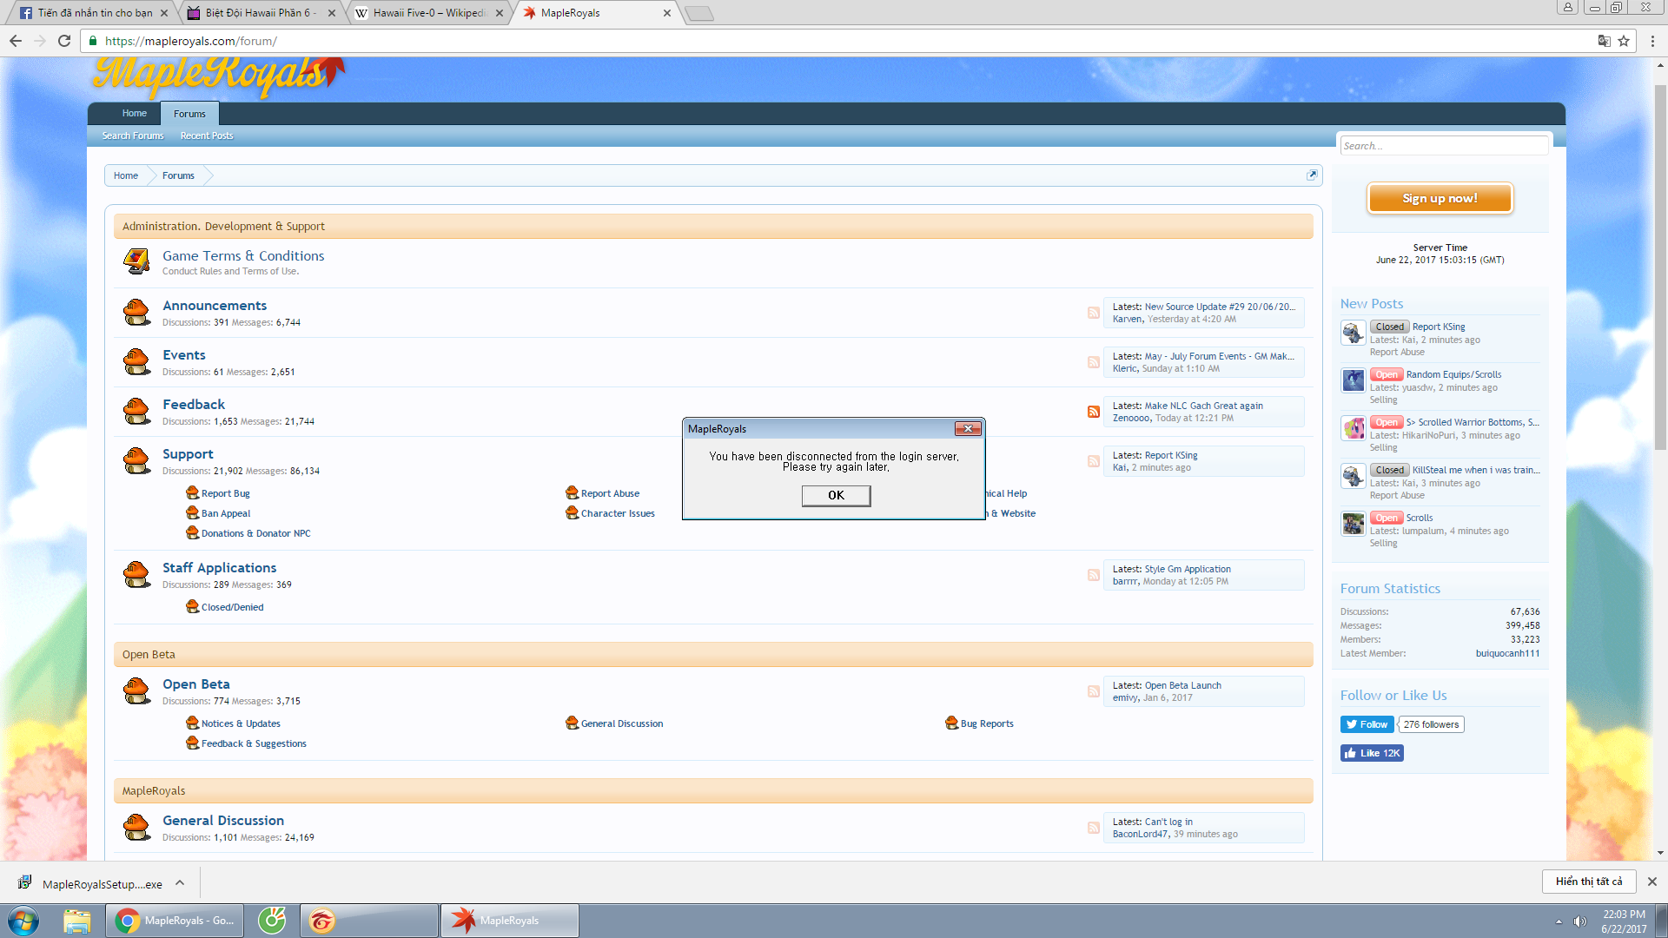Click OK in the MapleRoyals disconnect dialog
1668x938 pixels.
[836, 495]
